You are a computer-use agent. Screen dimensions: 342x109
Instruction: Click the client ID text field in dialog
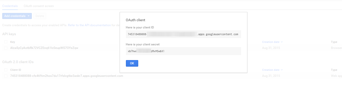click(183, 34)
